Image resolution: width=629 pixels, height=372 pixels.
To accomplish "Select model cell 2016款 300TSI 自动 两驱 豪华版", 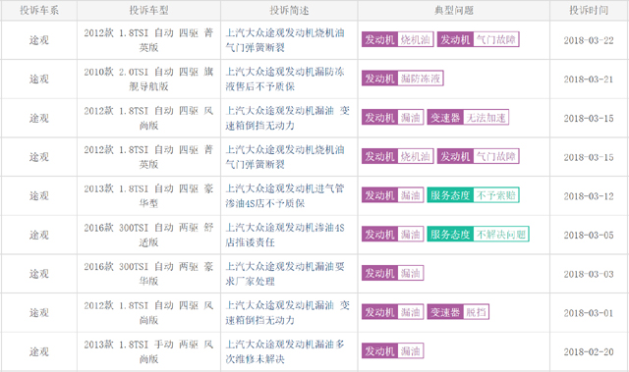I will pos(148,274).
